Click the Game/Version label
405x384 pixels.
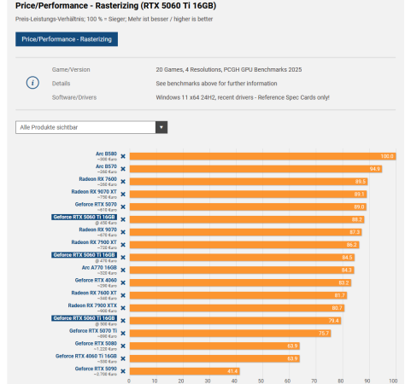[71, 69]
